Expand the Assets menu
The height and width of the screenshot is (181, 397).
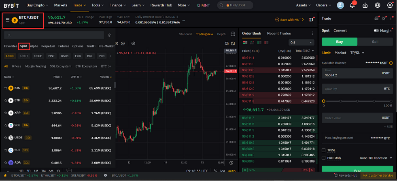(304, 5)
